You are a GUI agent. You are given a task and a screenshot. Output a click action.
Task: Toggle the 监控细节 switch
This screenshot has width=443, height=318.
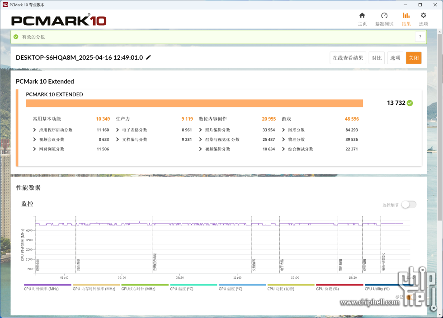[x=409, y=205]
